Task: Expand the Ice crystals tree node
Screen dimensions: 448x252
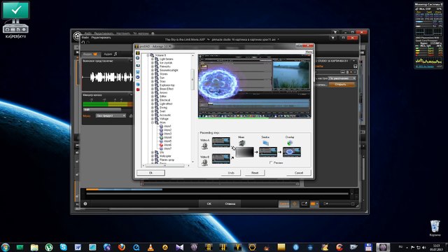Action: pos(153,63)
